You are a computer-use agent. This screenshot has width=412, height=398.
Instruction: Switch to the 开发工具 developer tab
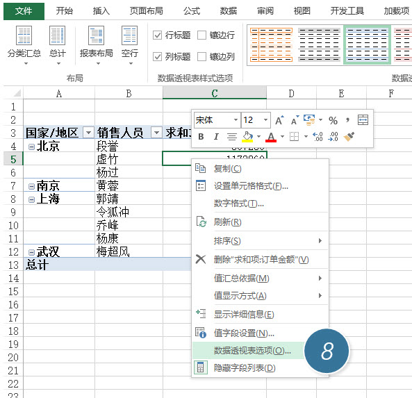tap(347, 11)
